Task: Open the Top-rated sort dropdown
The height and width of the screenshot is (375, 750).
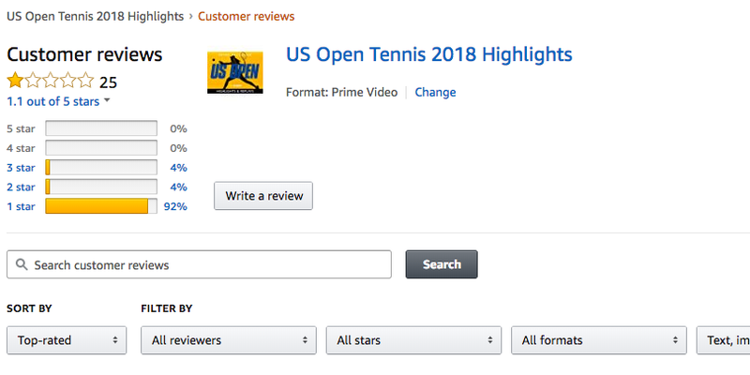Action: [67, 340]
